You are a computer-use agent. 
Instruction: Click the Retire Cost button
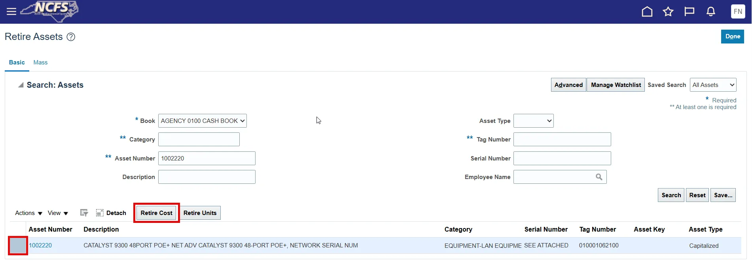(157, 213)
